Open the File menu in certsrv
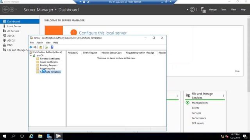 click(x=32, y=42)
